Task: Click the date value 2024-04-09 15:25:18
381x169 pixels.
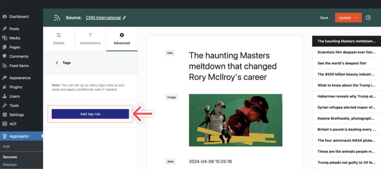Action: (210, 162)
